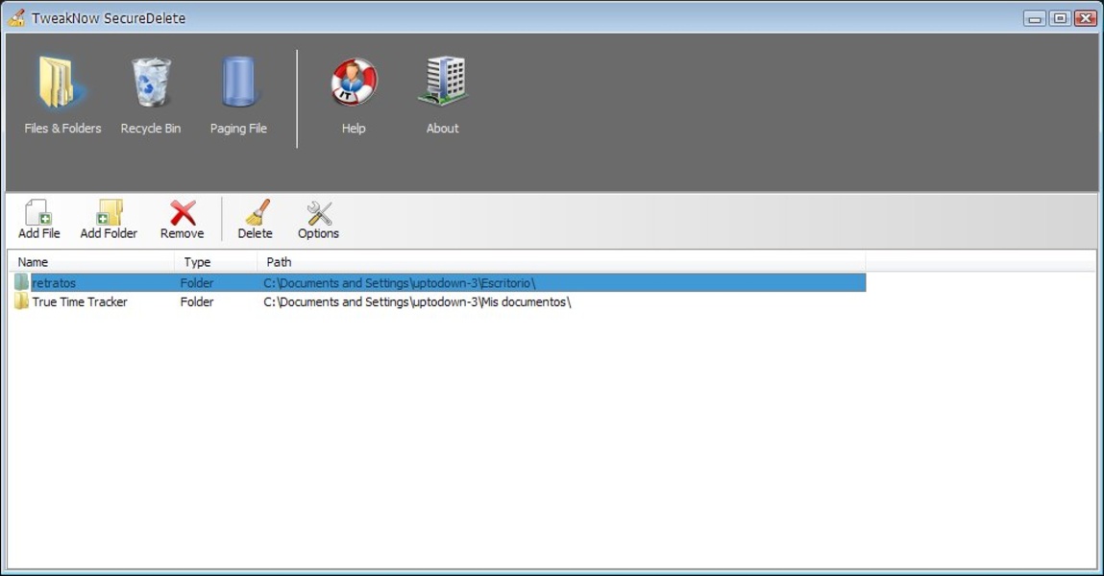
Task: Click the TweakNow SecureDelete title bar icon
Action: tap(16, 17)
